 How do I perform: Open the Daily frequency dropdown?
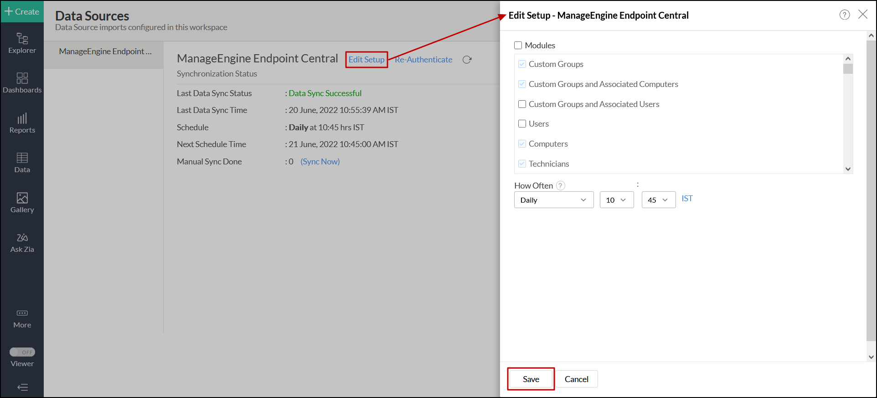coord(553,200)
